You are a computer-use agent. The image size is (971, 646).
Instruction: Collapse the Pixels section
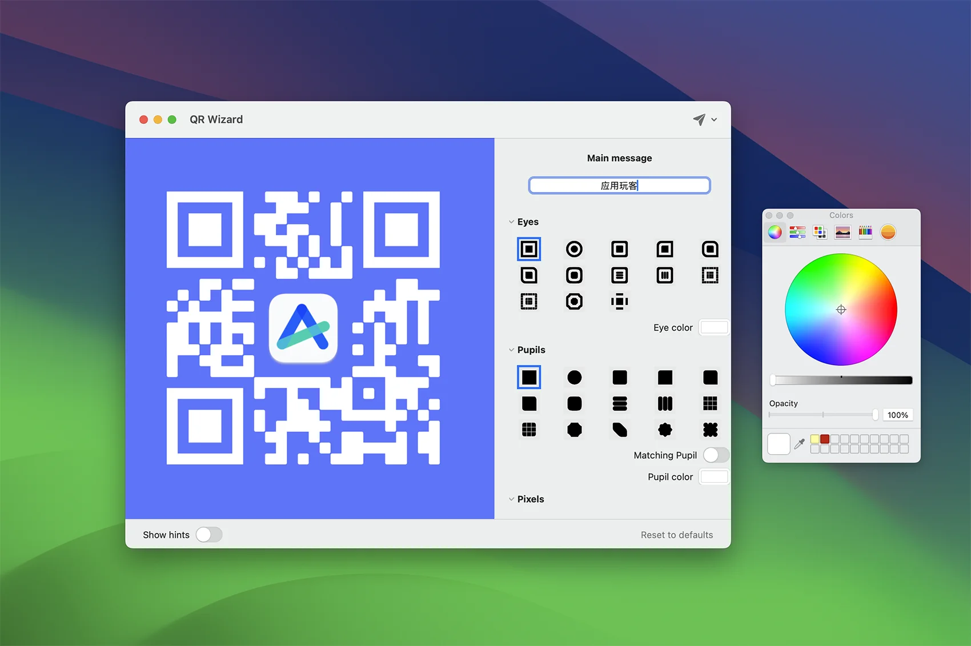(511, 499)
